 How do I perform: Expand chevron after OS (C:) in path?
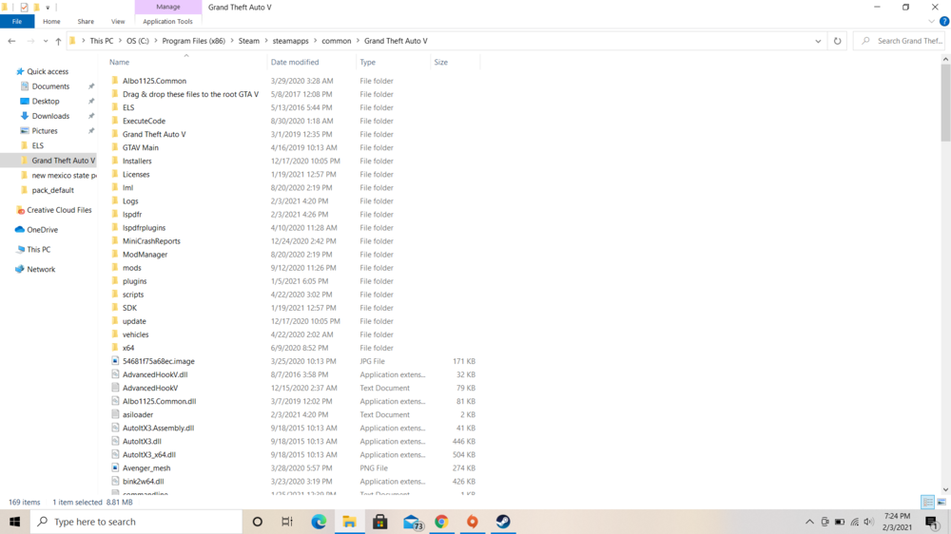click(x=155, y=41)
